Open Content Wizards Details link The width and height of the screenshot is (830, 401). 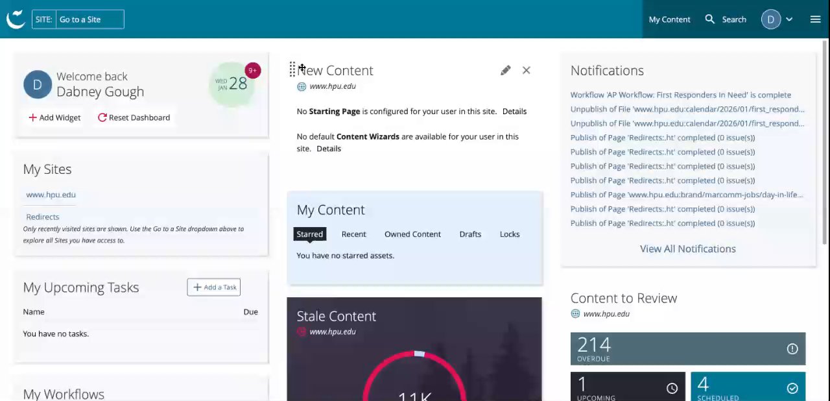tap(329, 149)
